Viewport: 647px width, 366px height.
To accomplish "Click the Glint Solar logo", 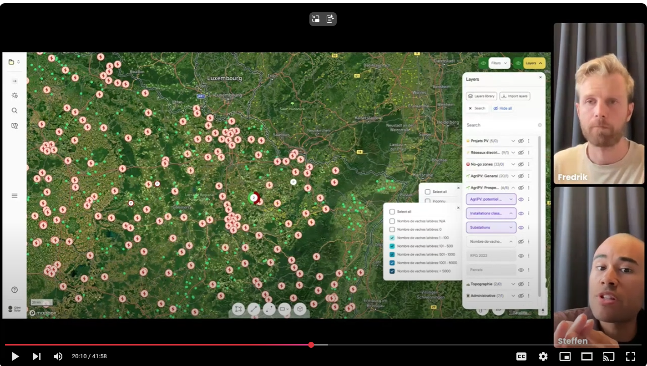I will [15, 309].
